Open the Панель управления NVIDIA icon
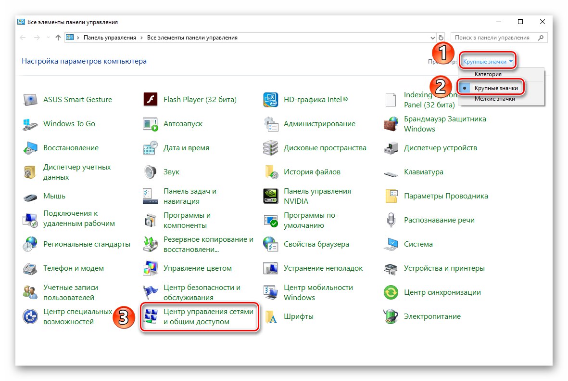This screenshot has width=568, height=381. 271,196
